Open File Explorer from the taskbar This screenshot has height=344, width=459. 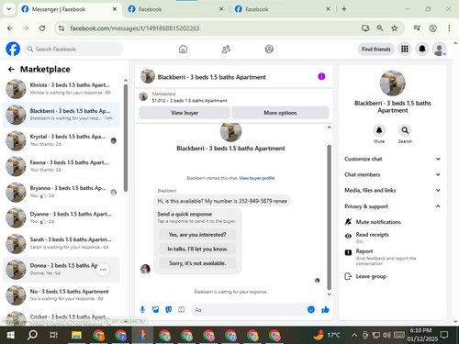point(76,335)
